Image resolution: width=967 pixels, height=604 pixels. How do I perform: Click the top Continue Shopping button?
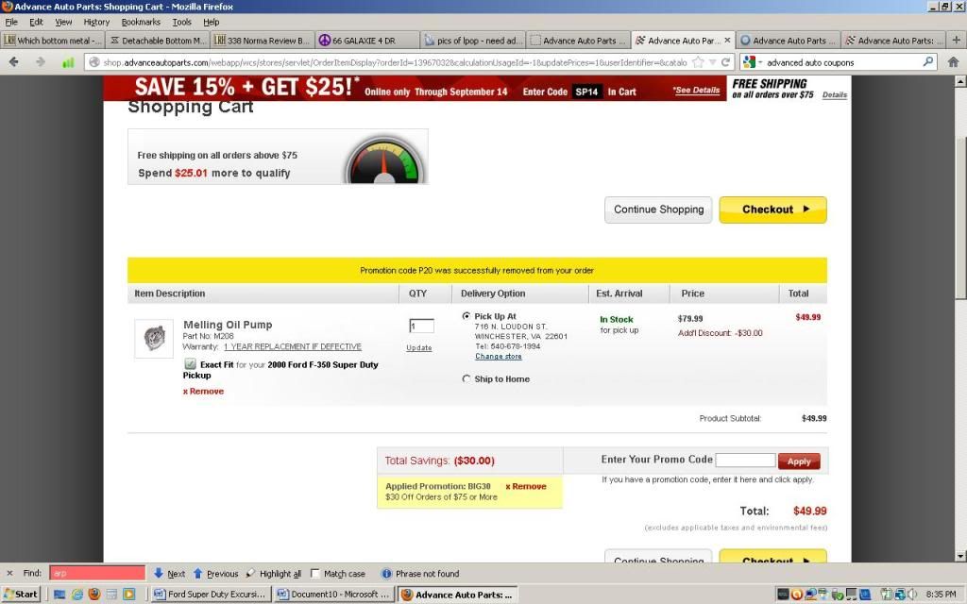658,210
